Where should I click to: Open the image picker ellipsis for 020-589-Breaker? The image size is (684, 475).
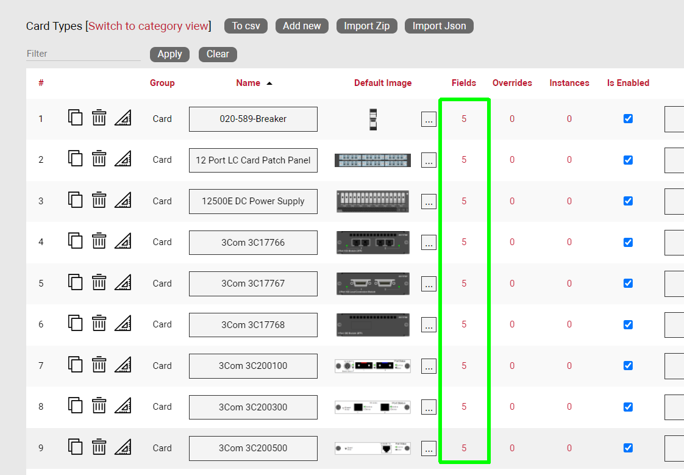[x=429, y=120]
